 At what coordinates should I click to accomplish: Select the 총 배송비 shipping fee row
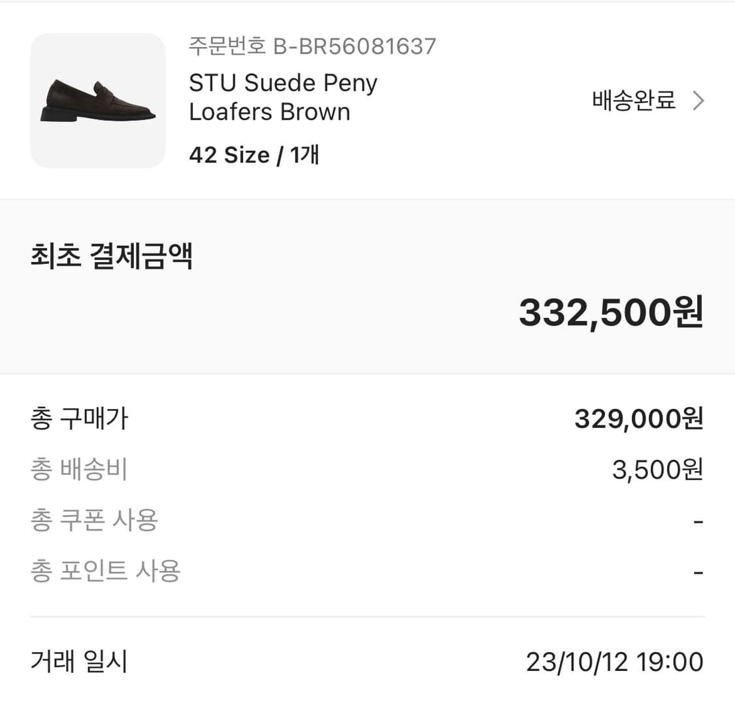(x=78, y=469)
